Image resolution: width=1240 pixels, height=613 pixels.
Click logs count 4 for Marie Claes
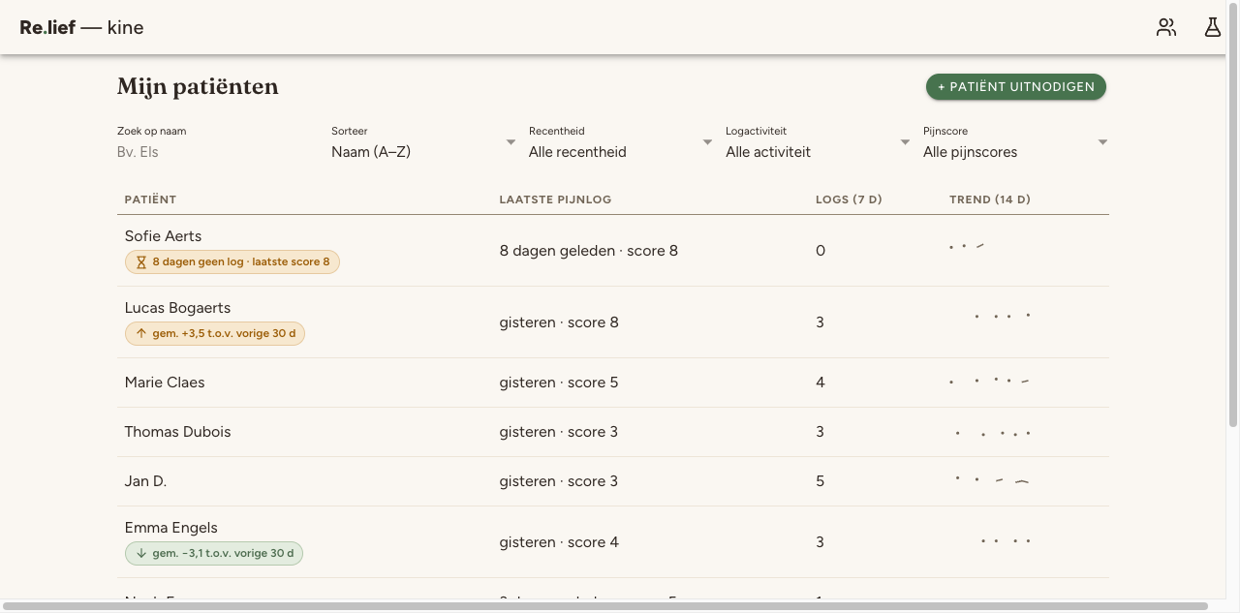821,383
